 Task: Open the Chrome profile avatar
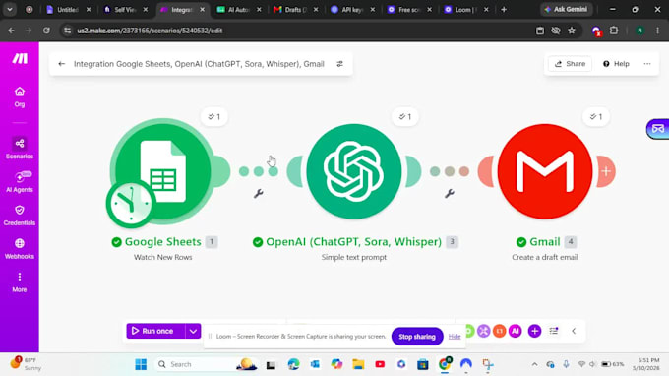click(639, 31)
